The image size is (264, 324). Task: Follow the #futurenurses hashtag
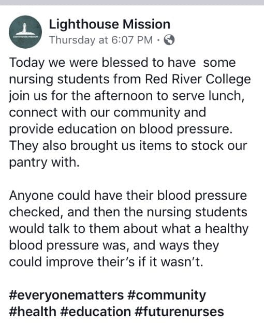(x=179, y=312)
